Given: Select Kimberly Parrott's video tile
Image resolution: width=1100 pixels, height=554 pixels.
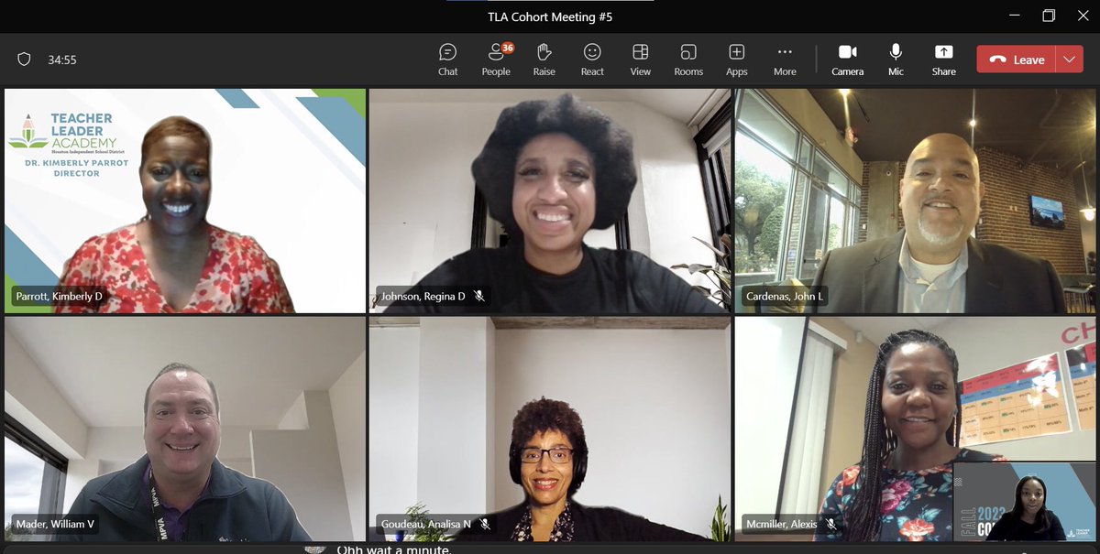Looking at the screenshot, I should (185, 201).
